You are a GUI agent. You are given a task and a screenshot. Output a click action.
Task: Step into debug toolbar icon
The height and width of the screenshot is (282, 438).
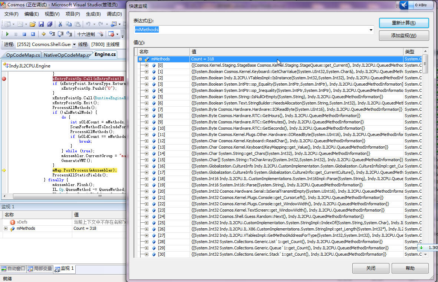click(52, 34)
